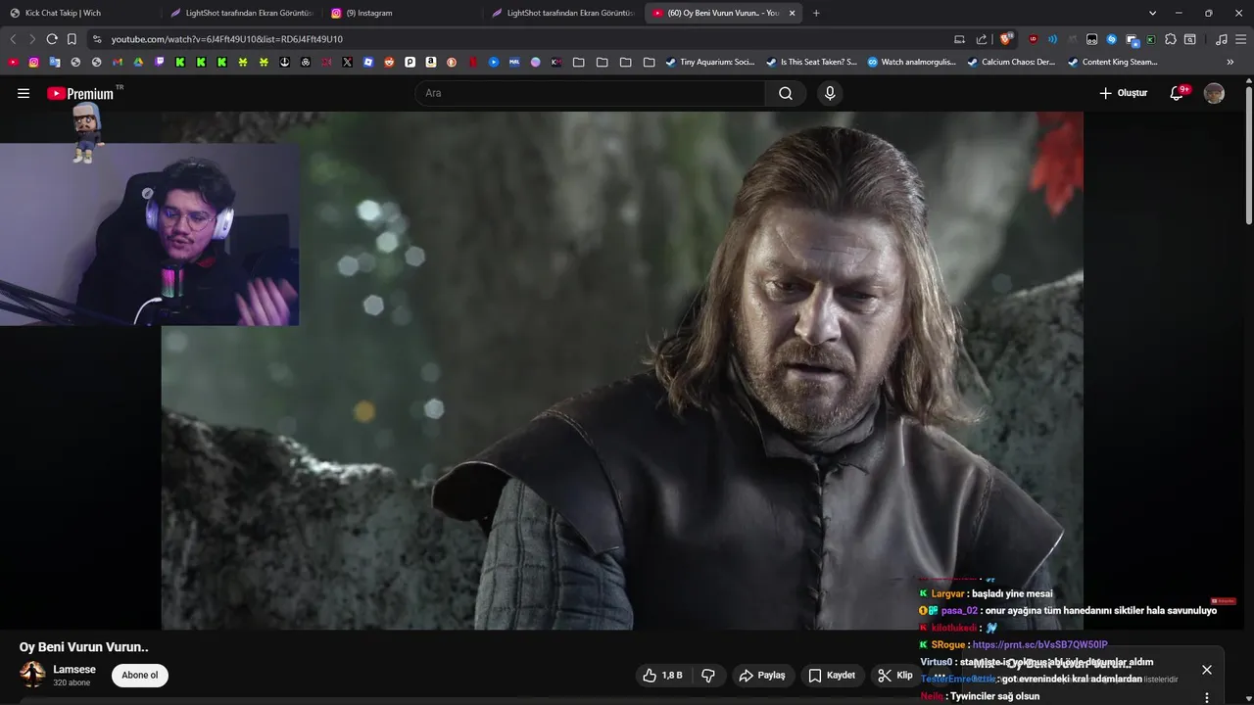Open the browser main menu
This screenshot has width=1254, height=705.
[1240, 39]
